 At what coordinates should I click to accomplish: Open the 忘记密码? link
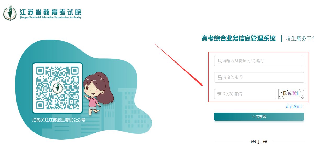294,106
